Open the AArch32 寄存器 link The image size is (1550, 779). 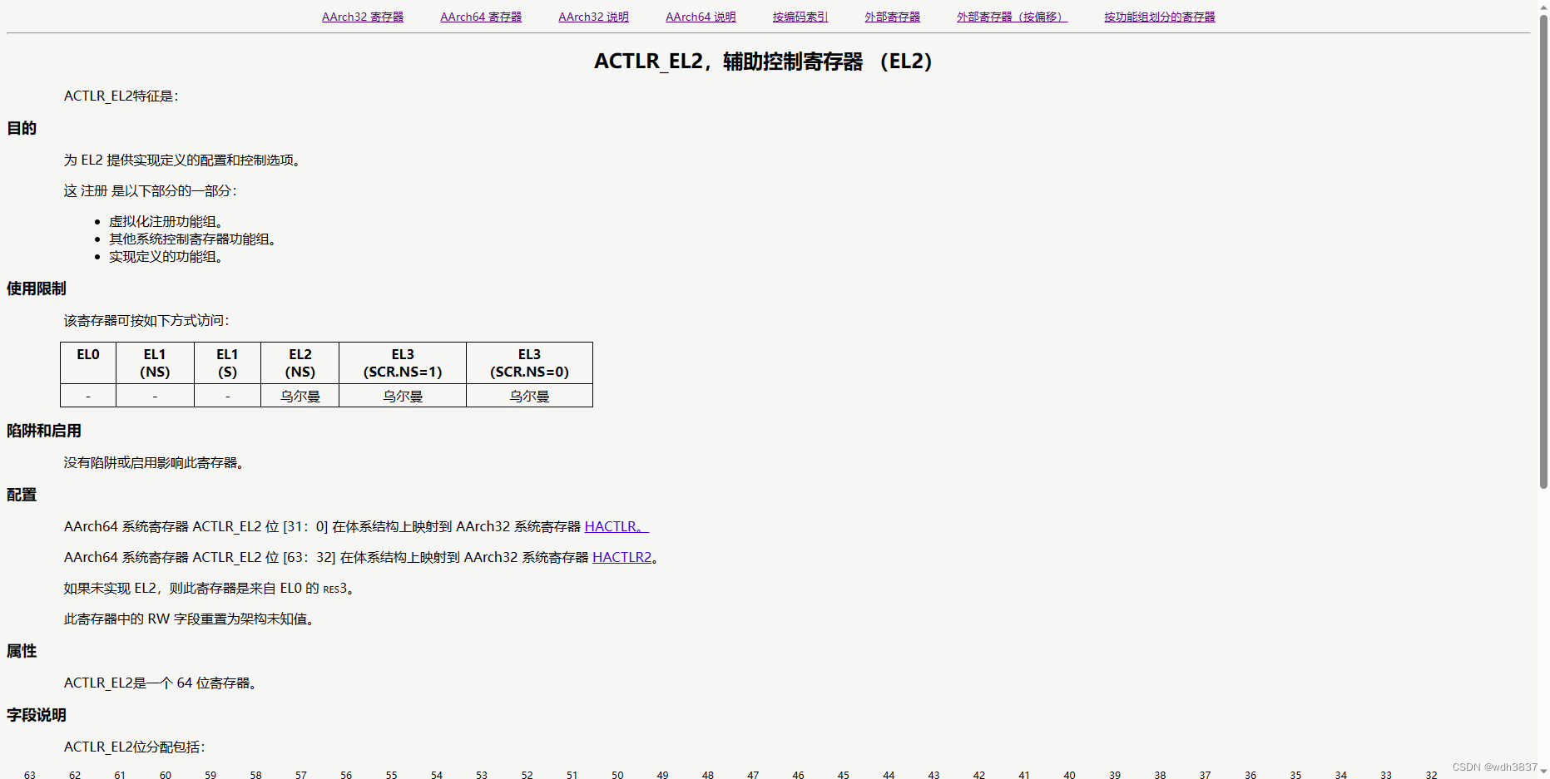click(x=363, y=17)
